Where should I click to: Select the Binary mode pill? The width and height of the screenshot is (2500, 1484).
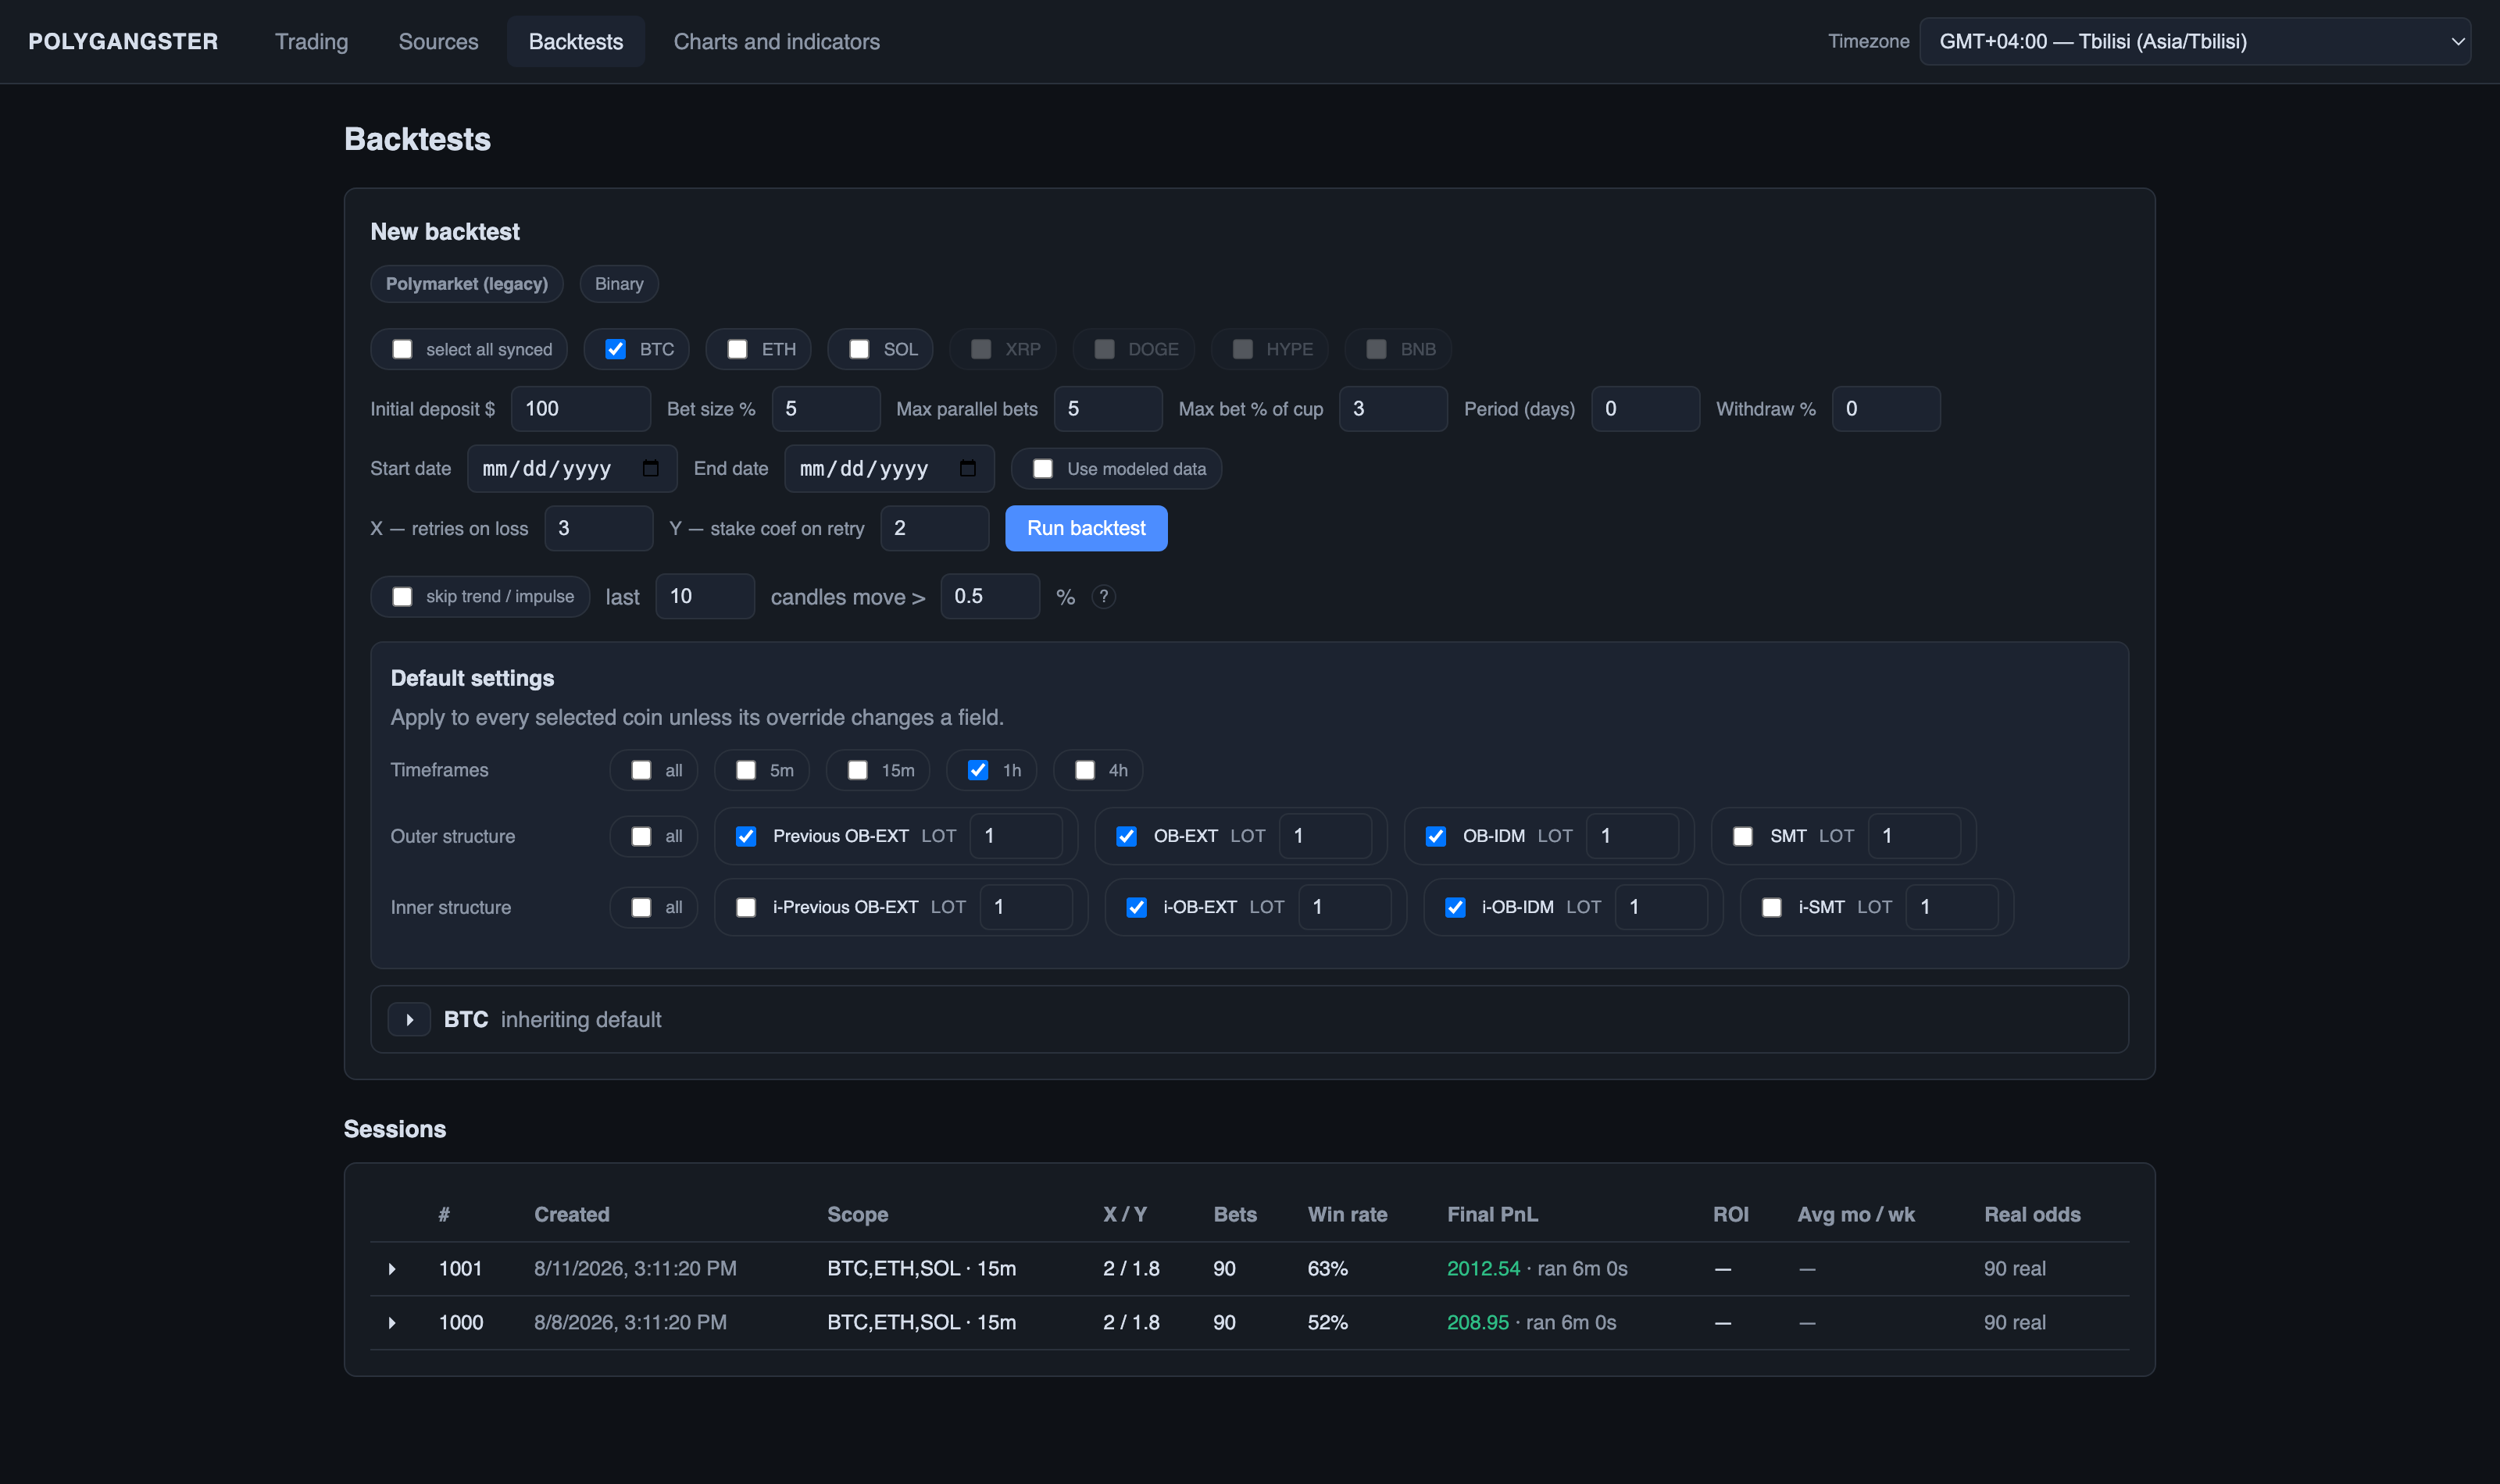(x=619, y=284)
